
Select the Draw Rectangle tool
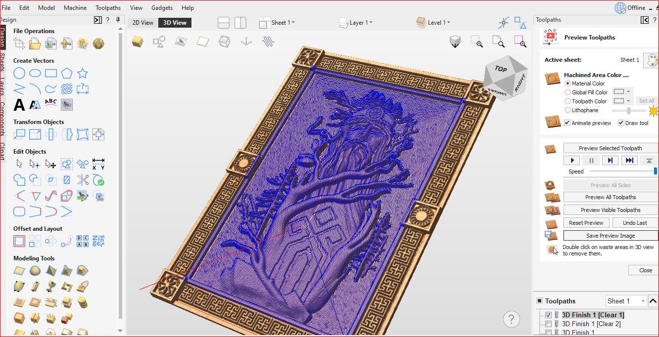click(50, 74)
